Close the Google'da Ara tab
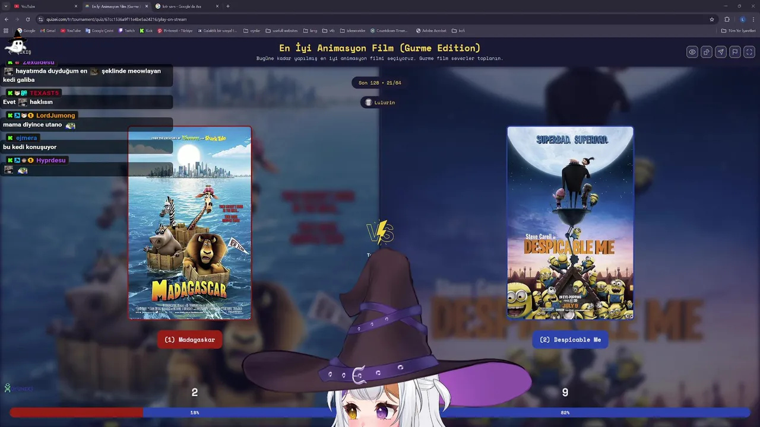The height and width of the screenshot is (427, 760). tap(217, 6)
